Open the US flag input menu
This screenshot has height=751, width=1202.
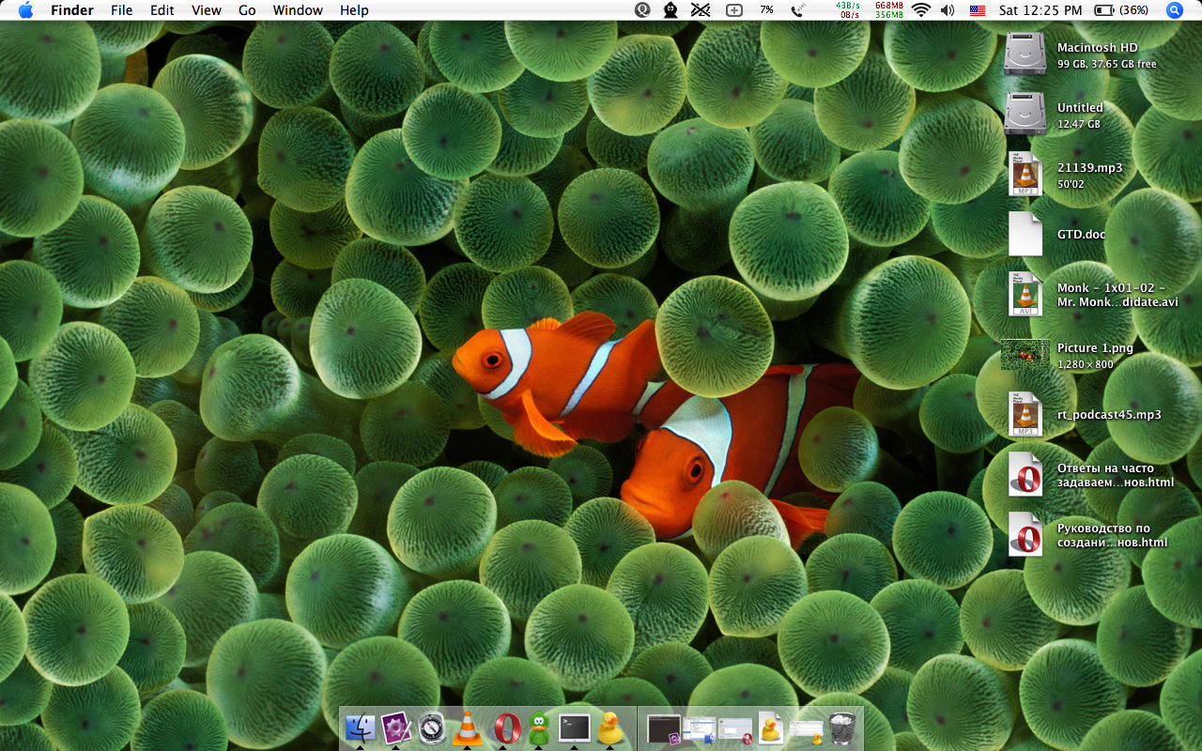(978, 10)
